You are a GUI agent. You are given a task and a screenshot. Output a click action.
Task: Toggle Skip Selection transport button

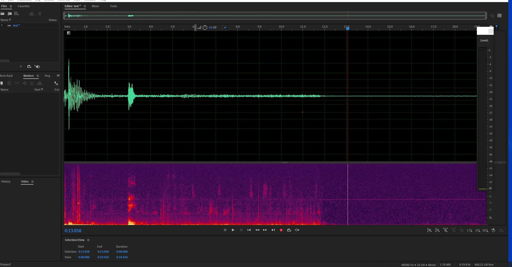(x=297, y=230)
